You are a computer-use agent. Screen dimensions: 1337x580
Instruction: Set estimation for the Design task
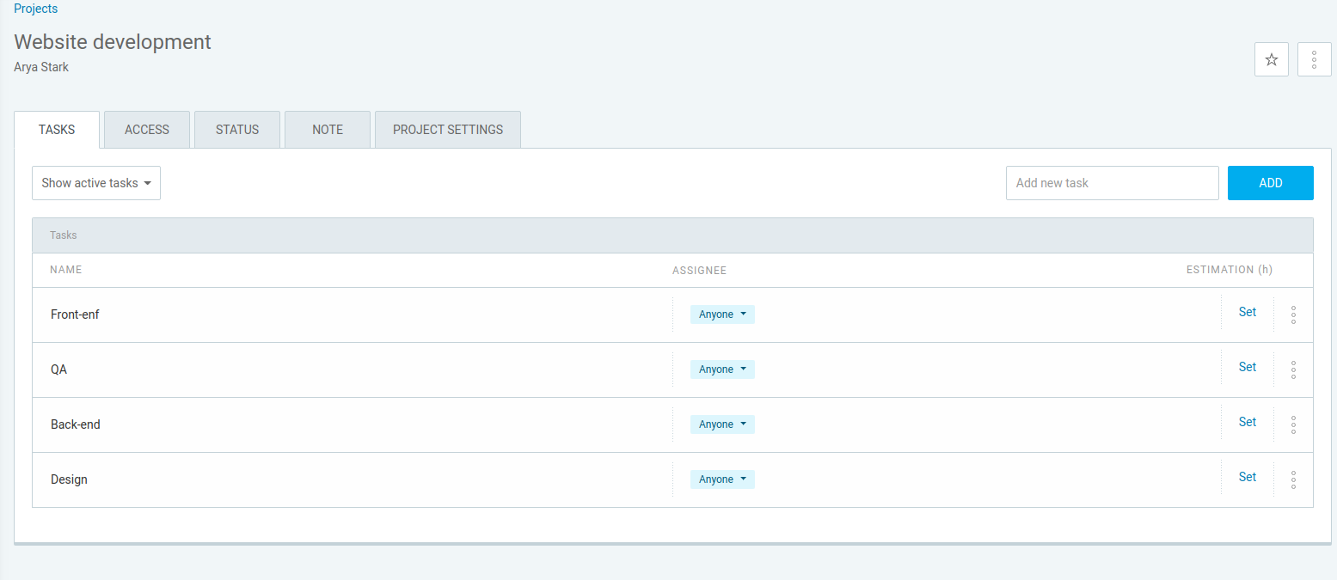pyautogui.click(x=1248, y=477)
